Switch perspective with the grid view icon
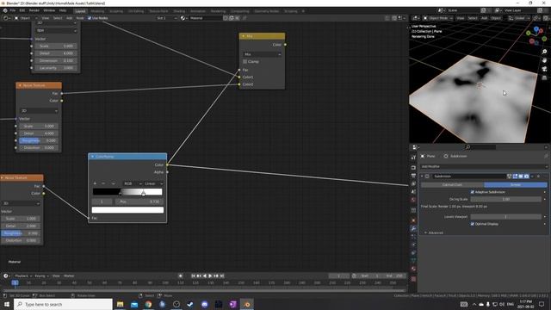The width and height of the screenshot is (551, 310). tap(544, 77)
